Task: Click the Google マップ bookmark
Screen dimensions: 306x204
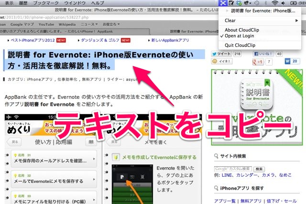Action: point(22,24)
